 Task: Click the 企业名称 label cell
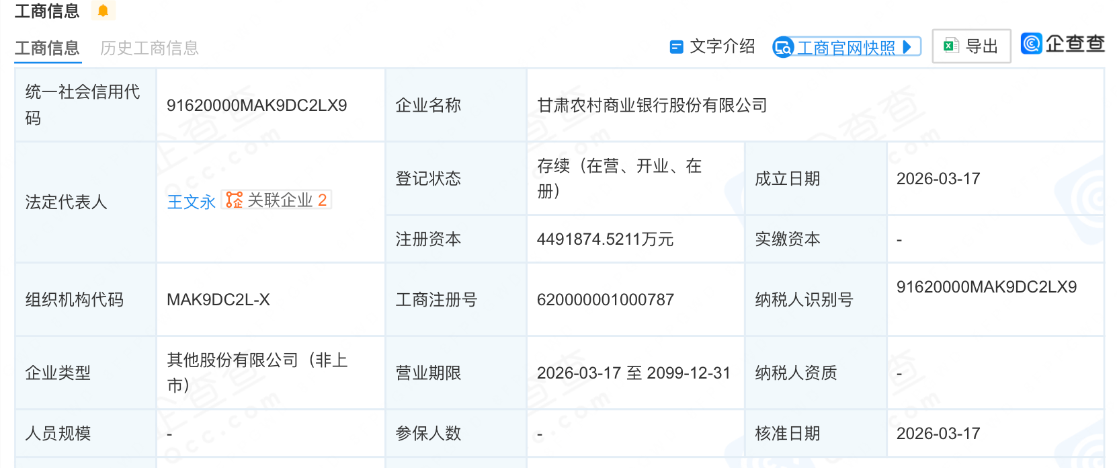(x=456, y=105)
